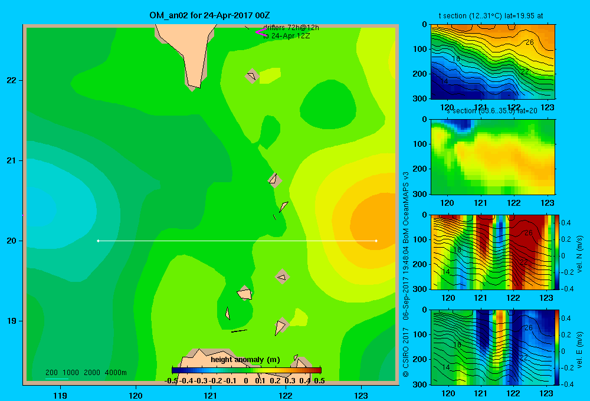This screenshot has height=401, width=590.
Task: Click the "0.5" tick on the height anomaly scale
Action: [x=319, y=381]
